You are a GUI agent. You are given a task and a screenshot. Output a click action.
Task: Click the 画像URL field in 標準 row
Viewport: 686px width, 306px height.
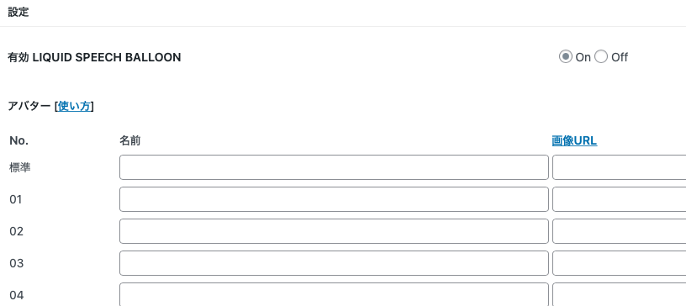619,167
